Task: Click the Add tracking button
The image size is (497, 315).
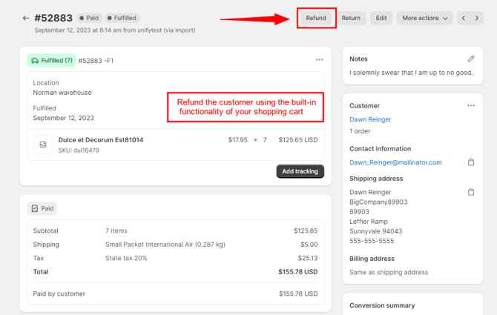Action: tap(300, 171)
